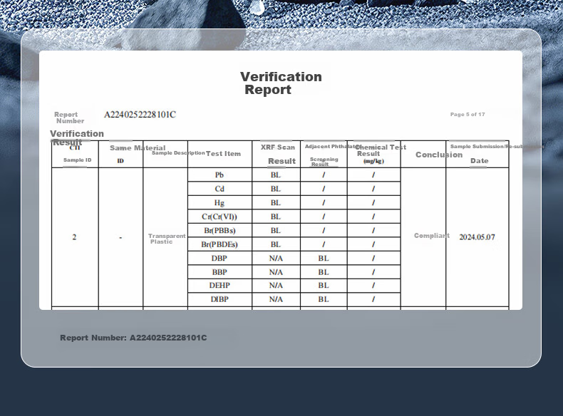Image resolution: width=563 pixels, height=416 pixels.
Task: Select the DEHP test item cell
Action: click(x=219, y=286)
